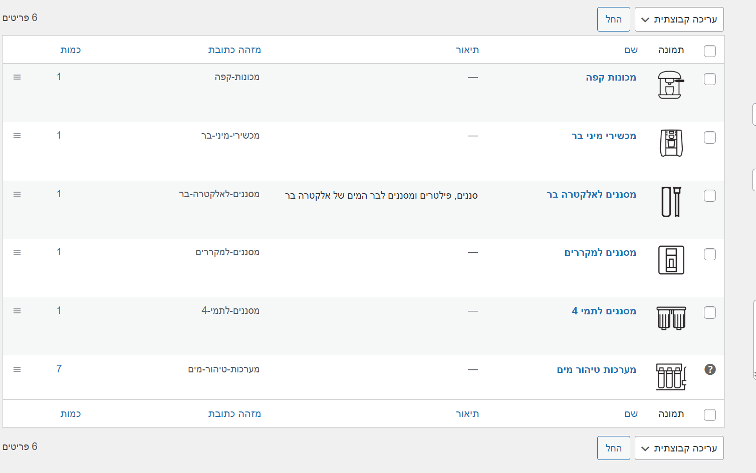Open the מערכות טיהור מים category link

(x=596, y=369)
